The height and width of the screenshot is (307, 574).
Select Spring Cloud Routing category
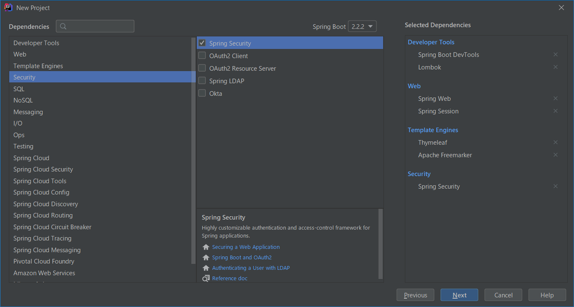[100, 215]
